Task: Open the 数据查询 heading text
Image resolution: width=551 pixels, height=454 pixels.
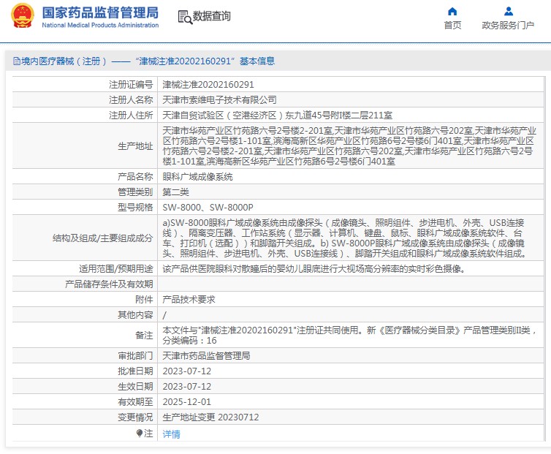Action: pyautogui.click(x=211, y=16)
